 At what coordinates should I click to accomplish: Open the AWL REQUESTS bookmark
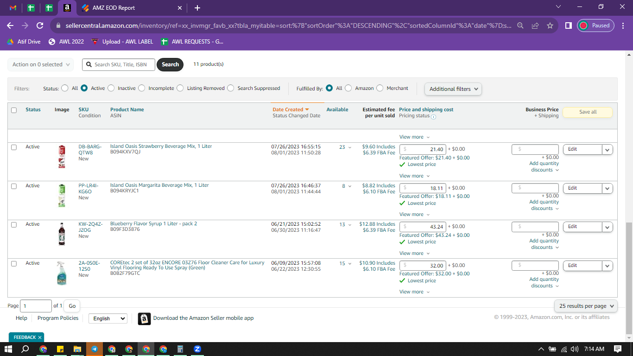[x=192, y=41]
